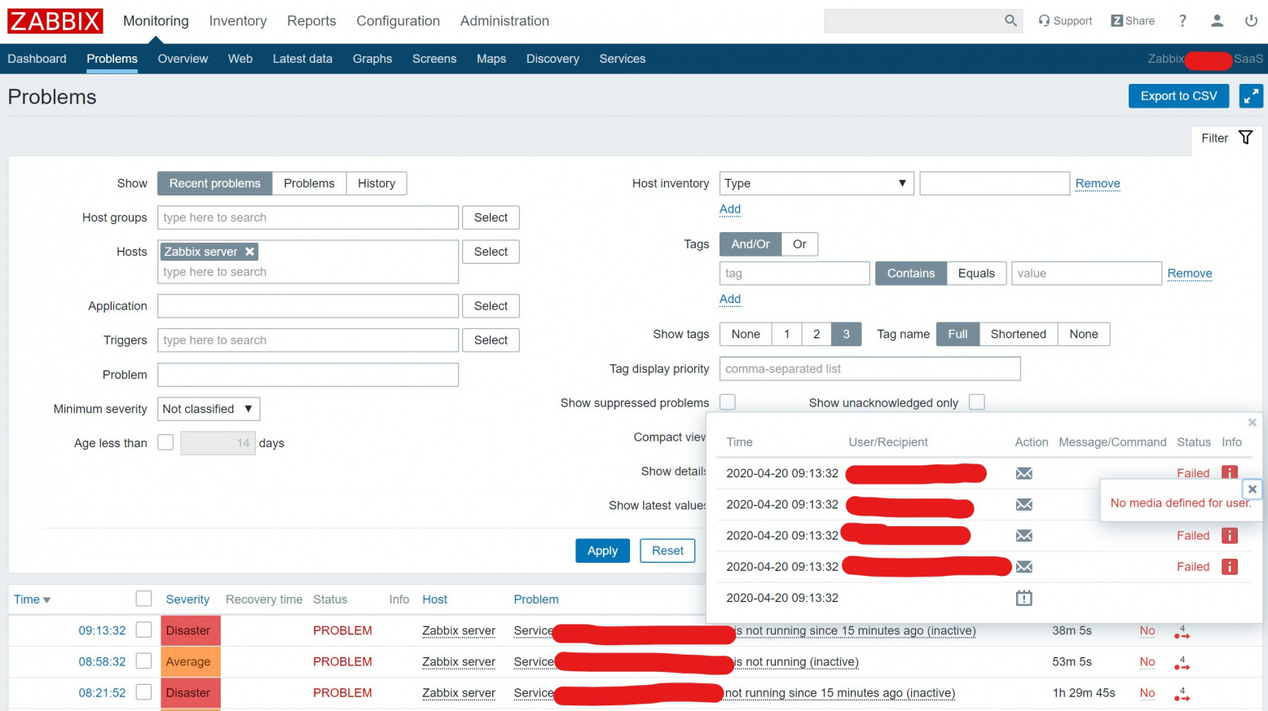This screenshot has width=1268, height=711.
Task: Open the user profile icon
Action: [1217, 21]
